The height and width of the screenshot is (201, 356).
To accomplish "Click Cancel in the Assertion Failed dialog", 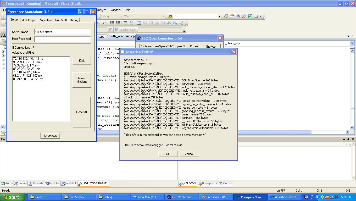I will click(189, 154).
